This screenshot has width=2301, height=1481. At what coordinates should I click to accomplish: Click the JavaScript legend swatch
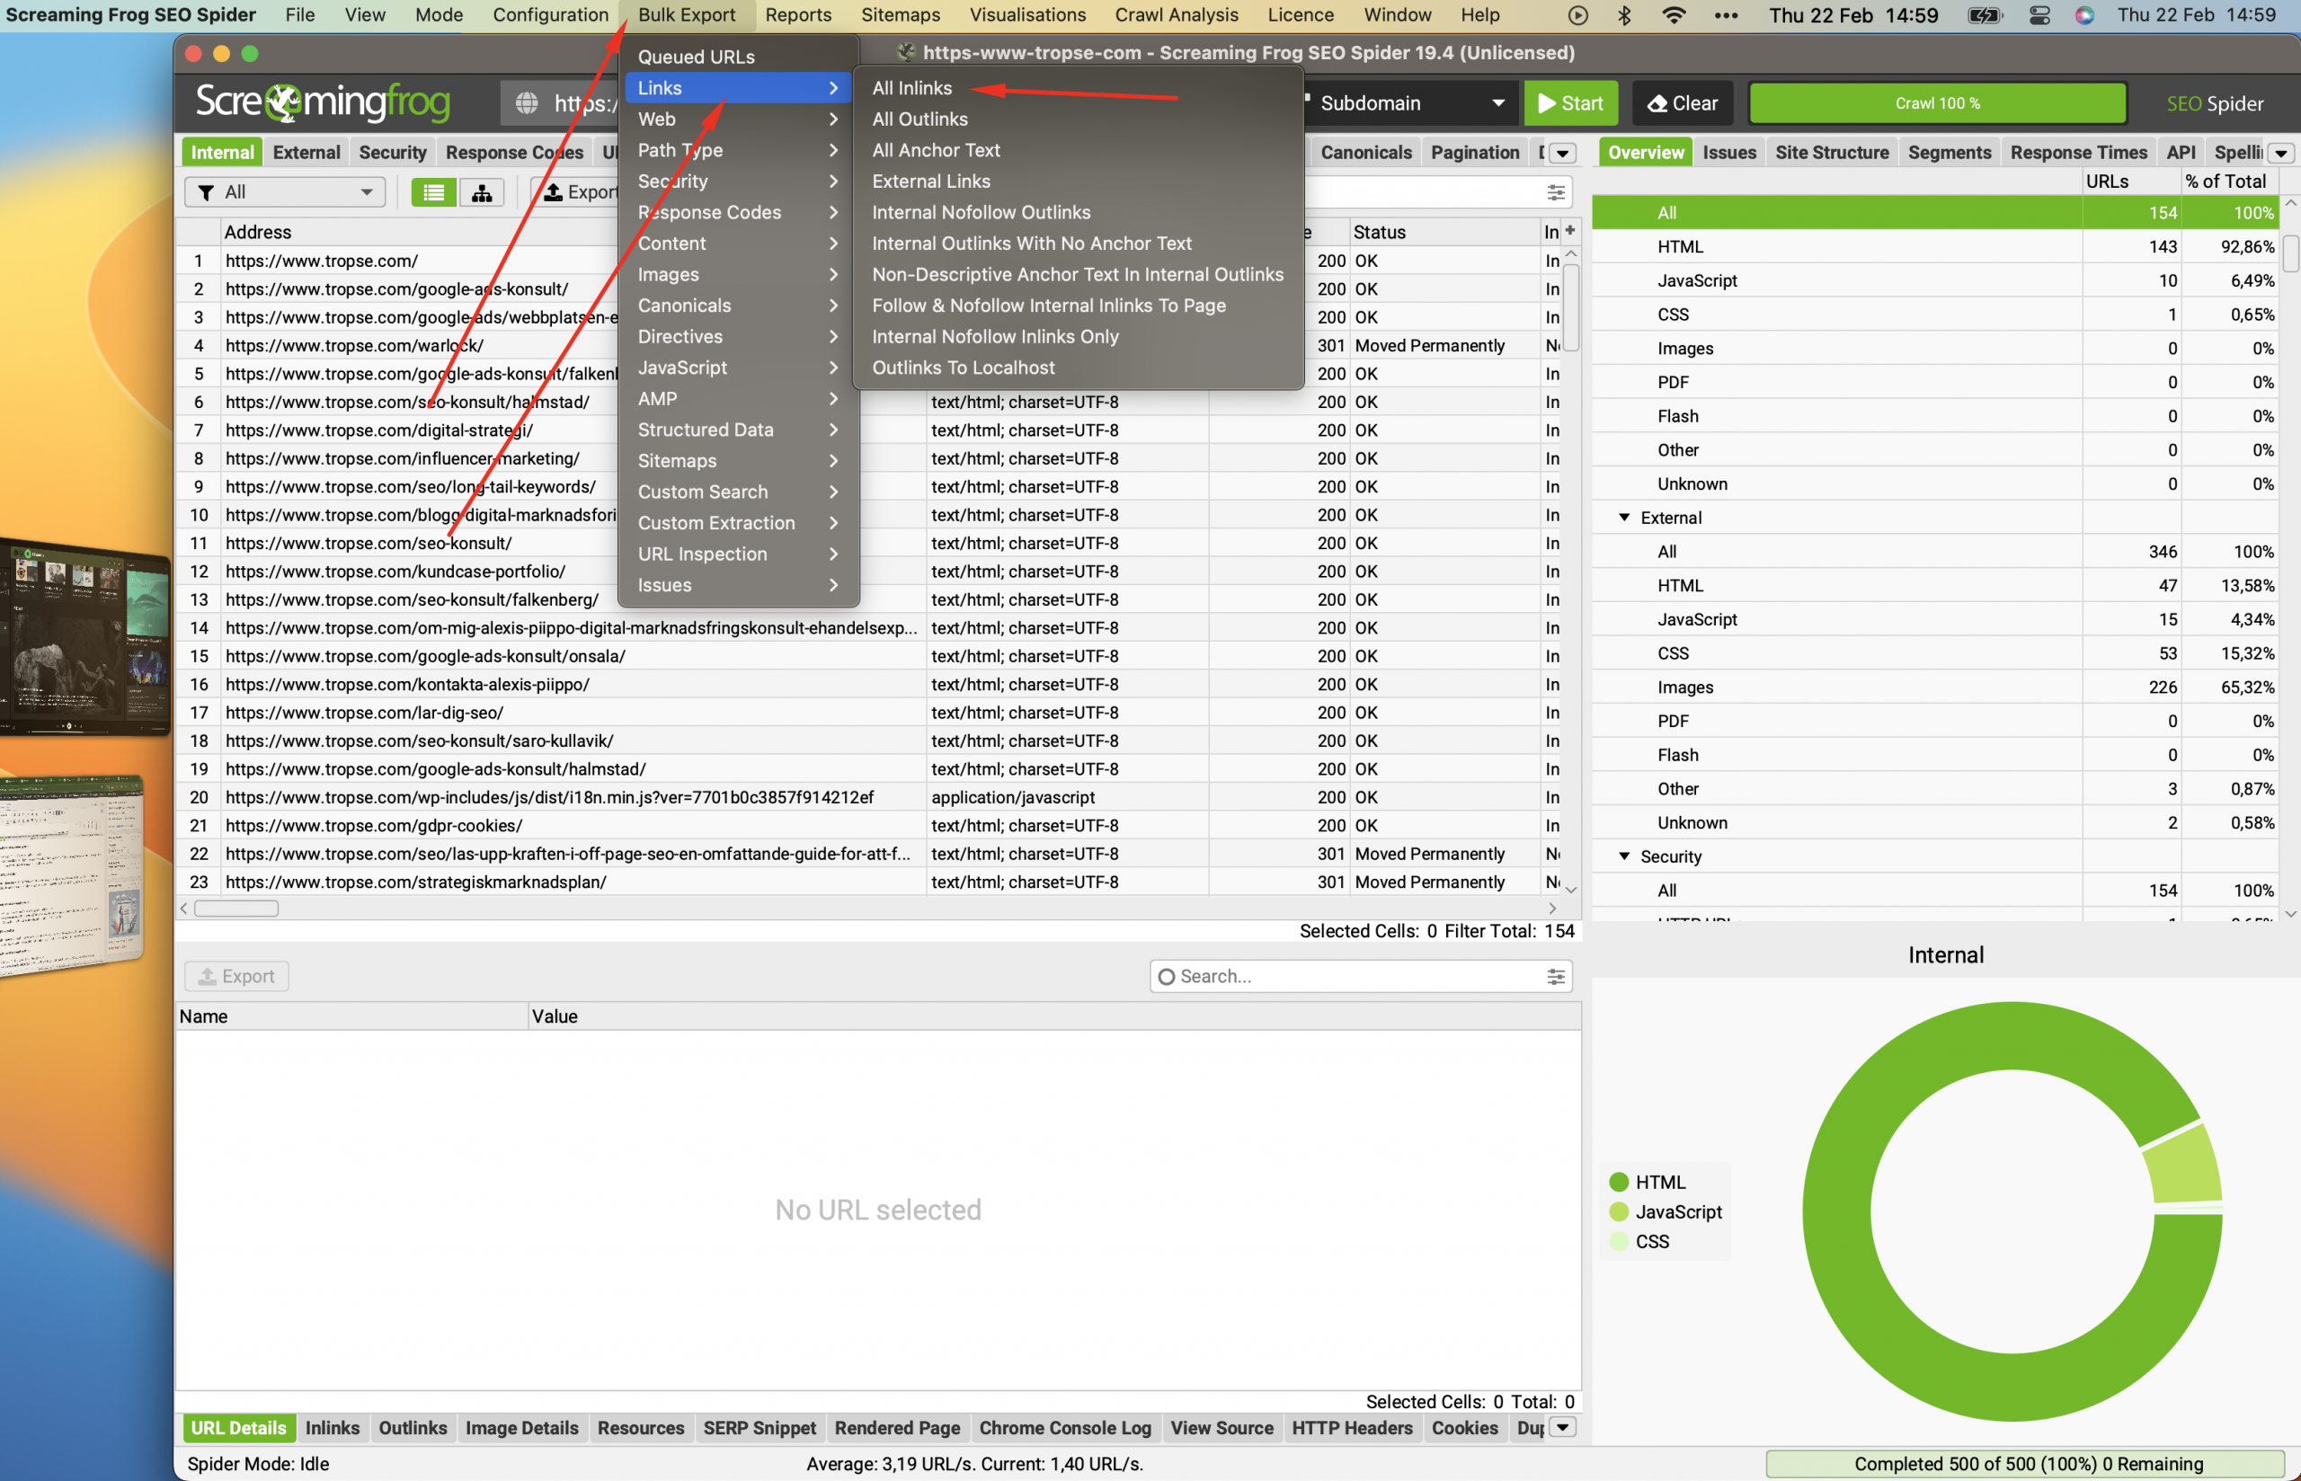1618,1211
